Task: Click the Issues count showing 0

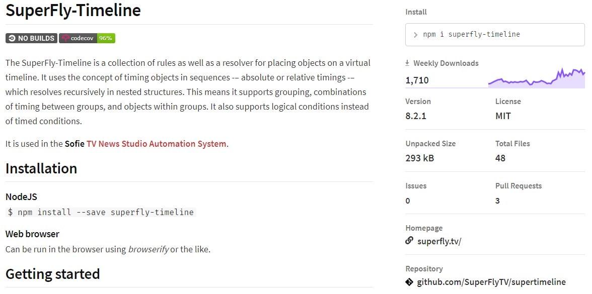Action: [408, 201]
